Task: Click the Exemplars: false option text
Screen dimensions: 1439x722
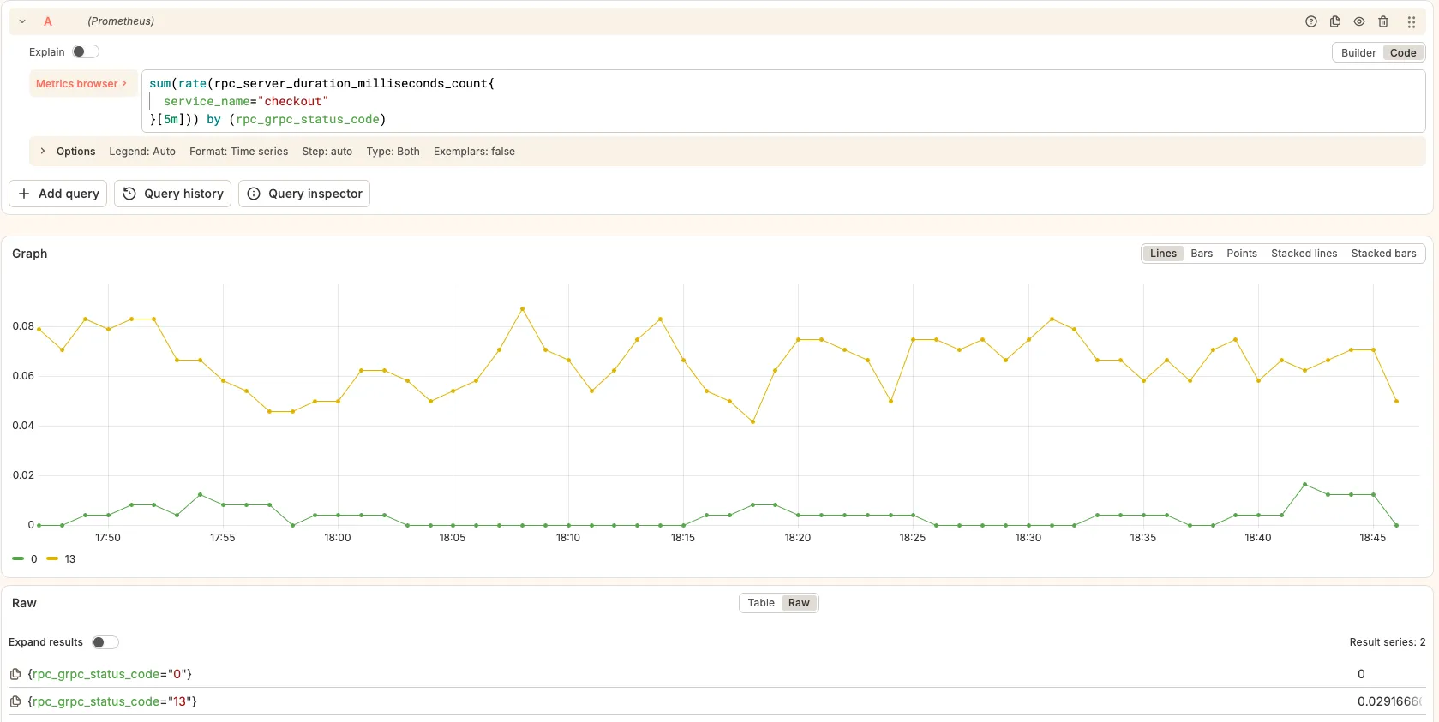Action: [474, 152]
